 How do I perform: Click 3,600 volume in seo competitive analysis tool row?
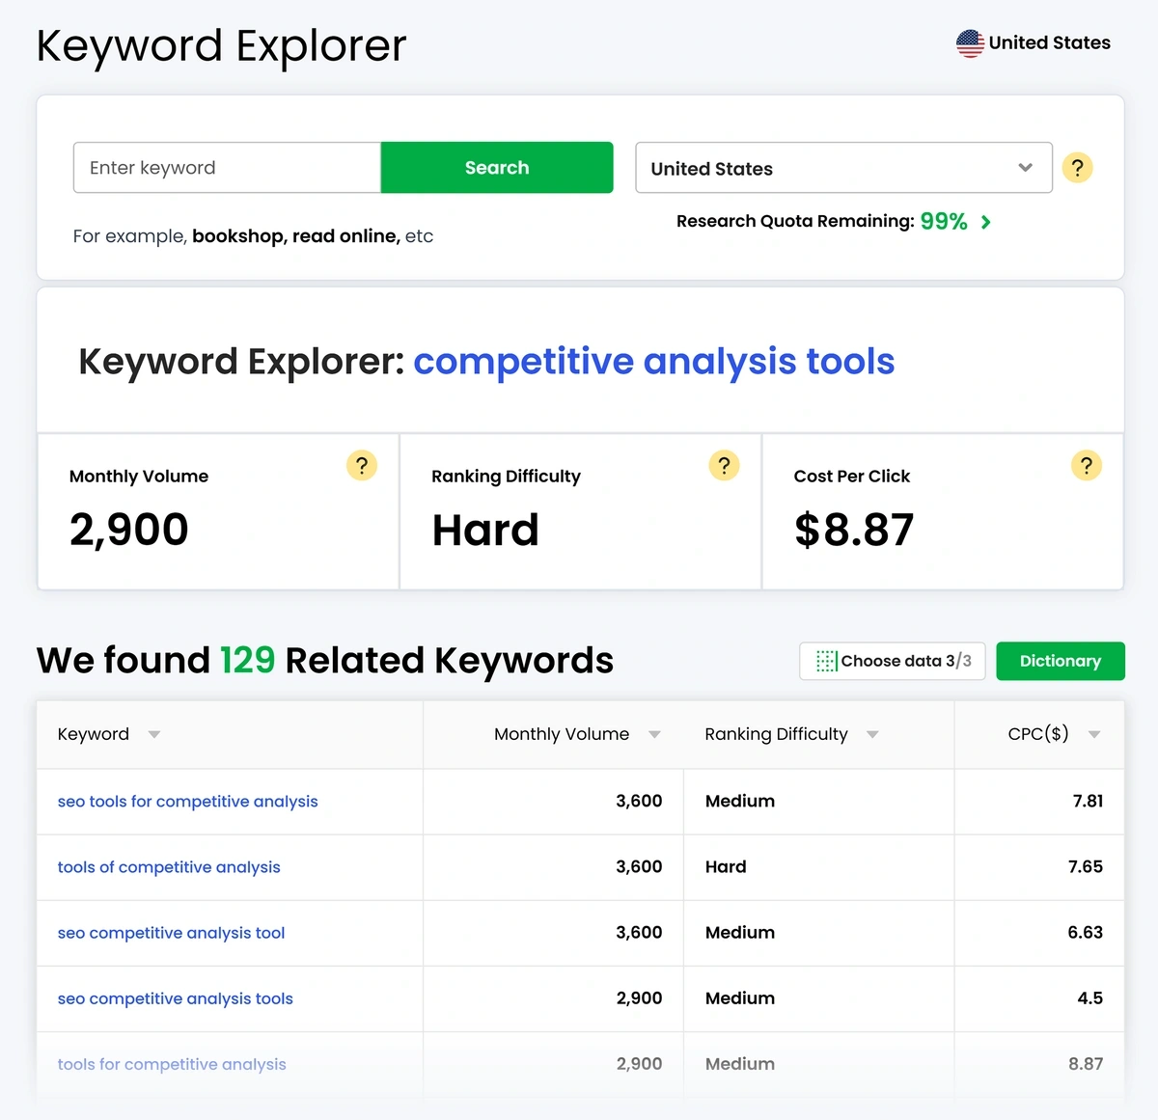639,932
